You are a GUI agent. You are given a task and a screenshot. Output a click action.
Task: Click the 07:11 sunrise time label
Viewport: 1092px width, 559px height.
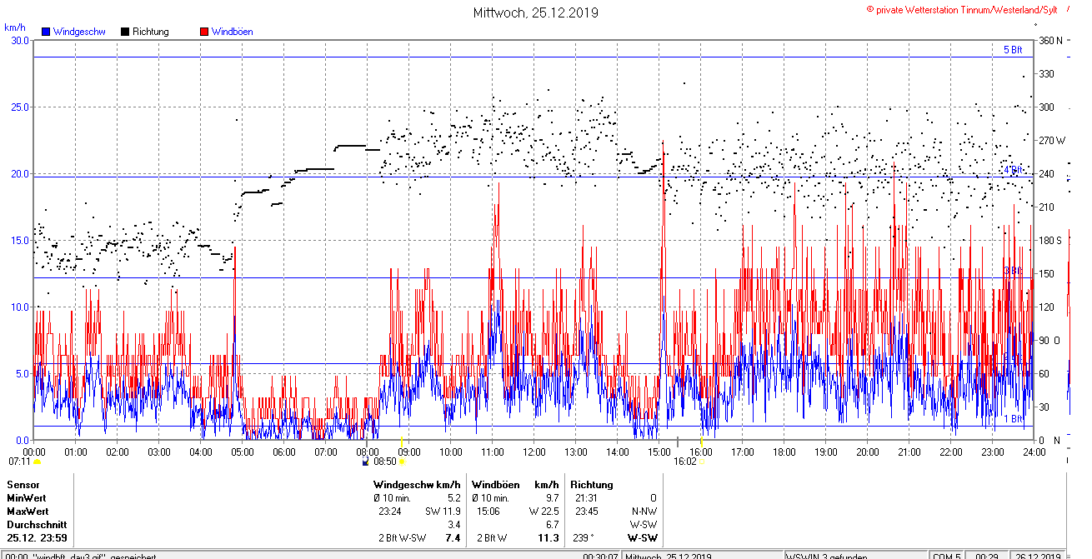click(19, 461)
